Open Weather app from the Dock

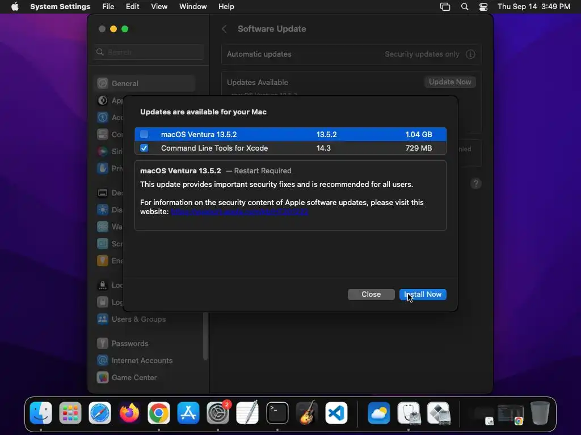(378, 413)
